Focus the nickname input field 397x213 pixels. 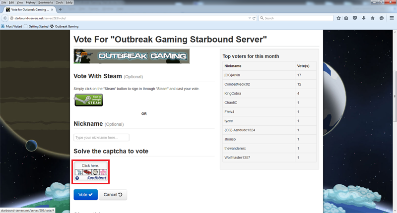tap(101, 137)
